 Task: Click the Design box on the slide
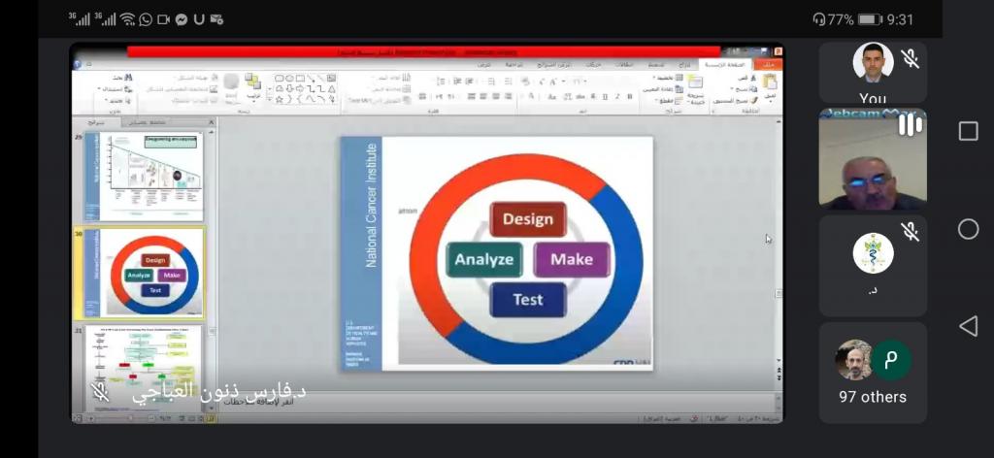pos(527,219)
